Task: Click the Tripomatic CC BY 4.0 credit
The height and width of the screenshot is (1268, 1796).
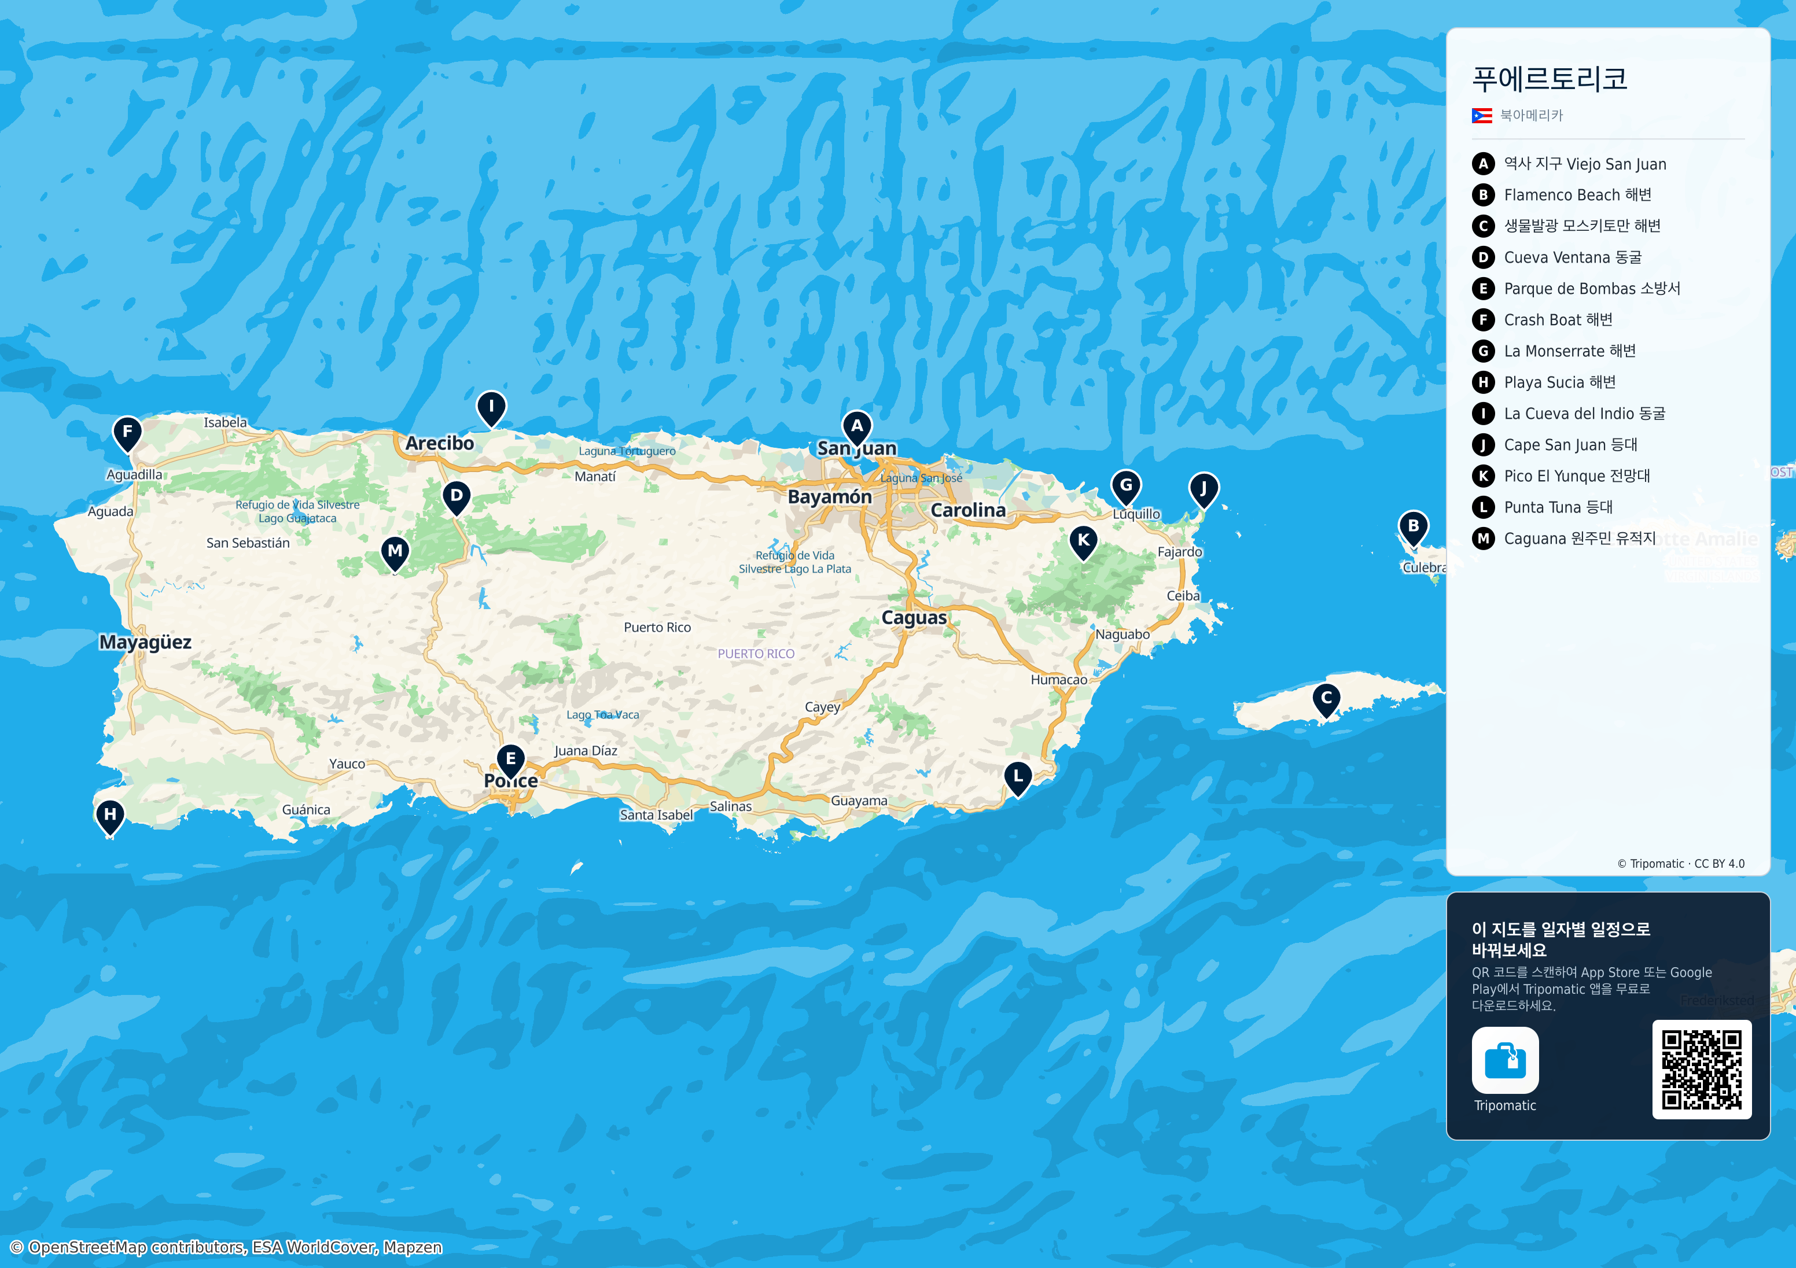Action: tap(1681, 864)
